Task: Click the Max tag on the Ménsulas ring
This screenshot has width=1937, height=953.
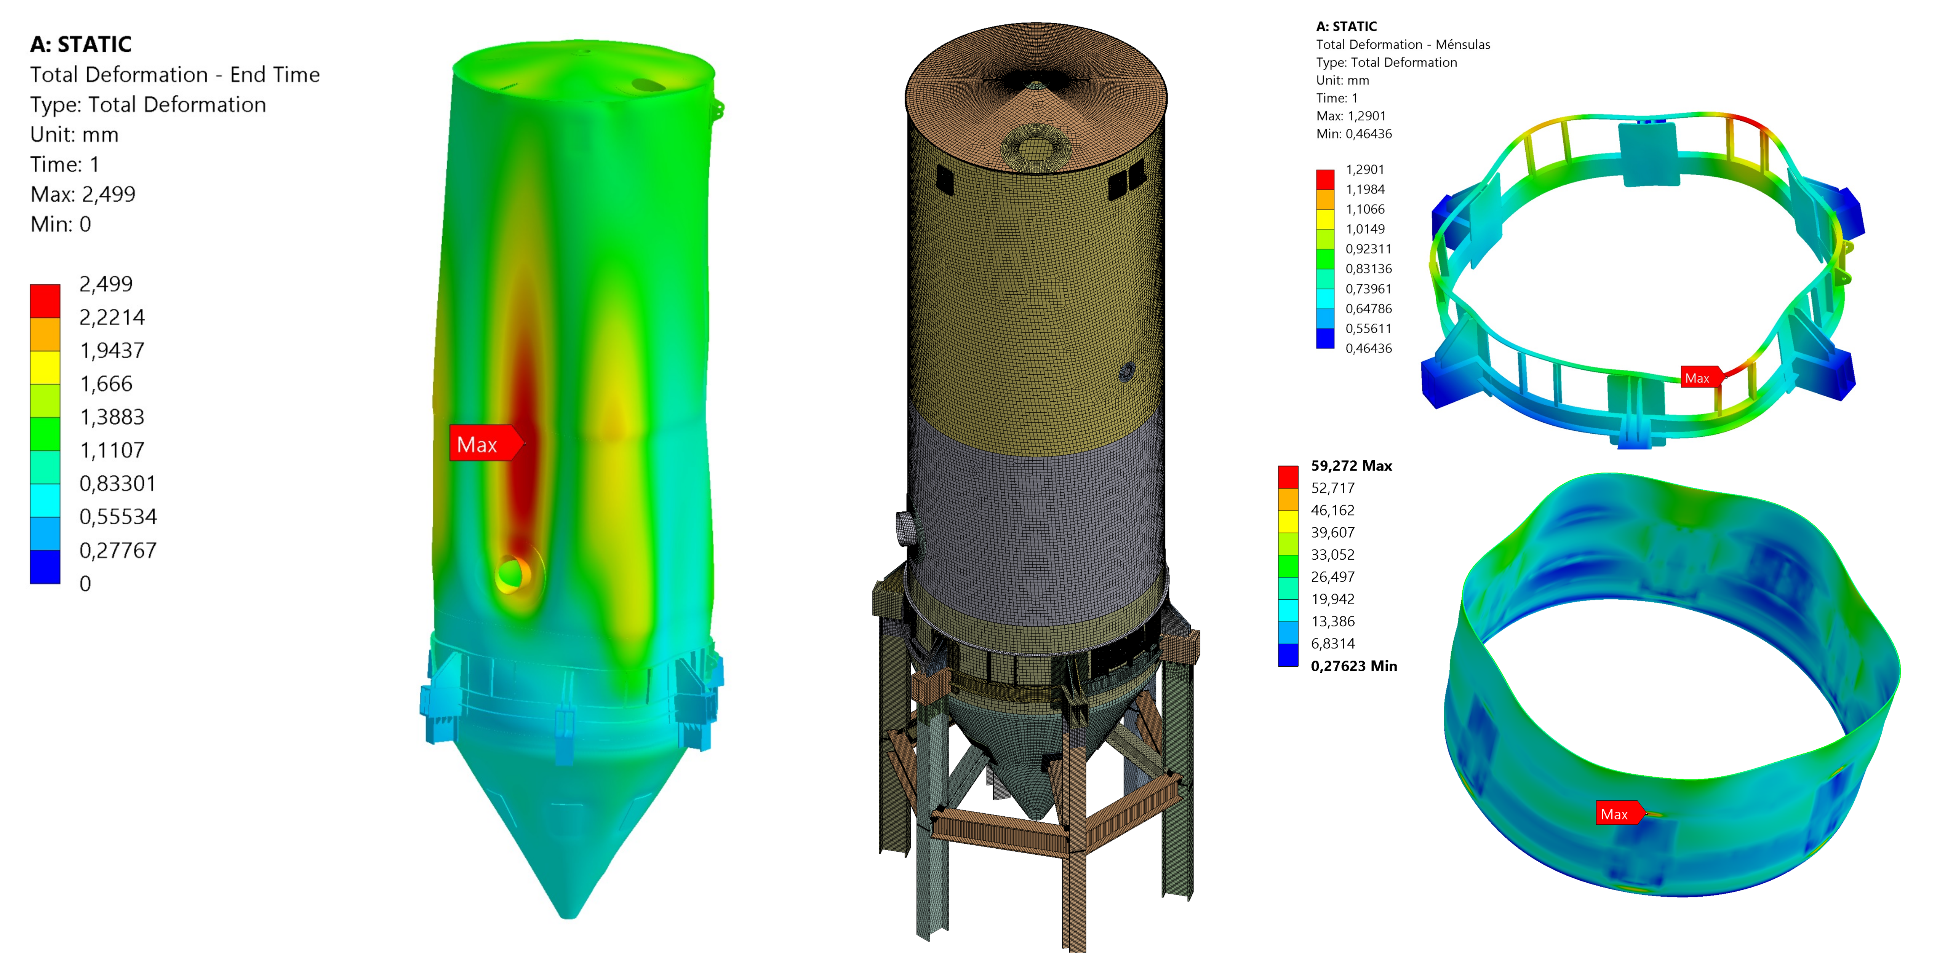Action: pos(1697,377)
